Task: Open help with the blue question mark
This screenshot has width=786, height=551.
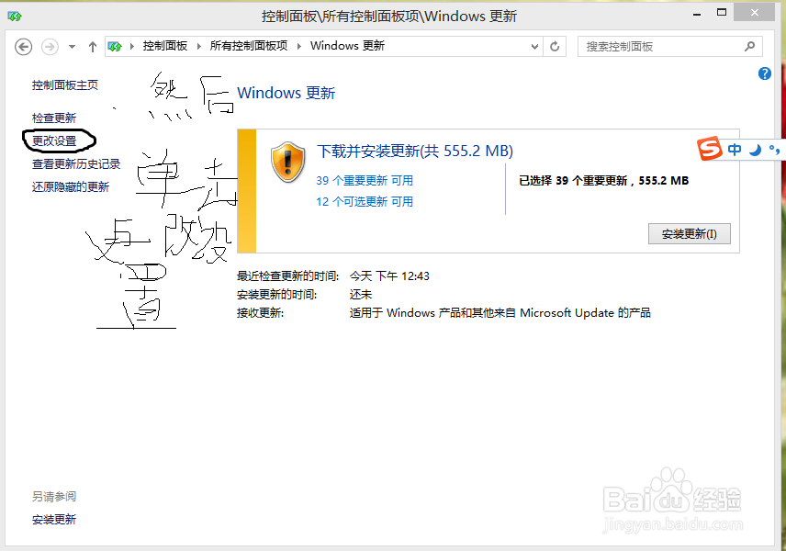Action: (765, 73)
